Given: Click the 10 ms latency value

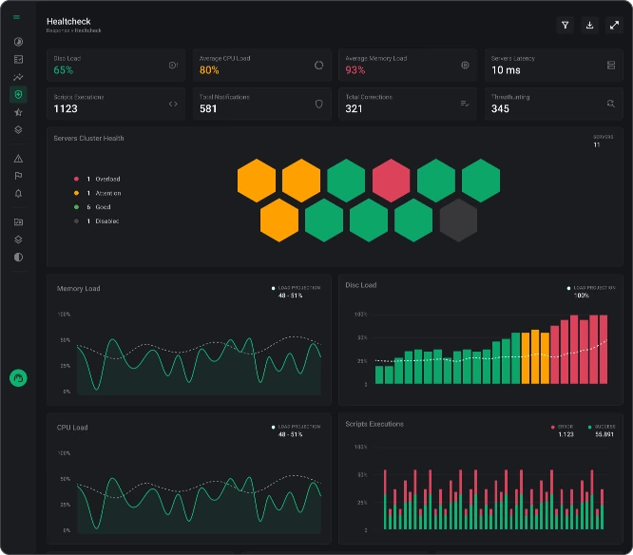Looking at the screenshot, I should coord(506,70).
